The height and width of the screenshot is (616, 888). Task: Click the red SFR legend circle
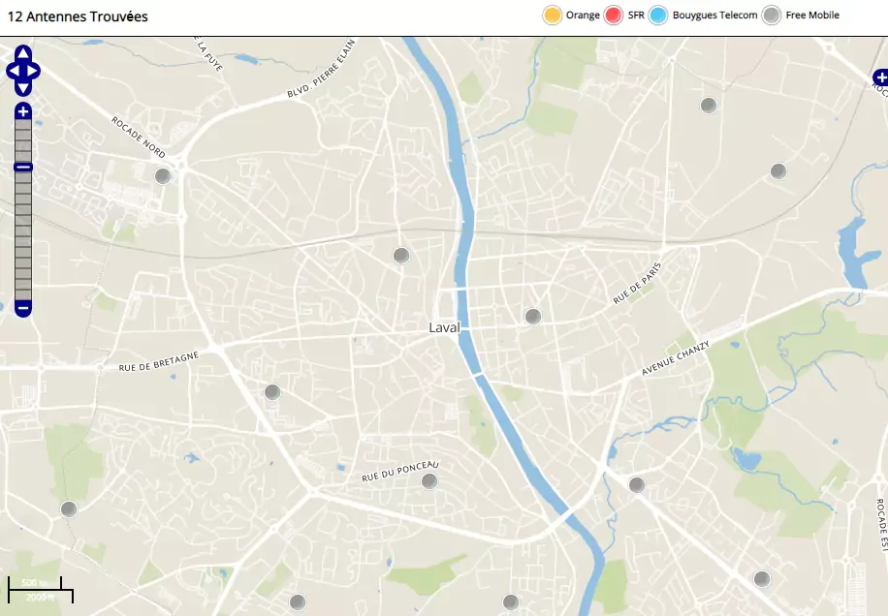pyautogui.click(x=613, y=15)
